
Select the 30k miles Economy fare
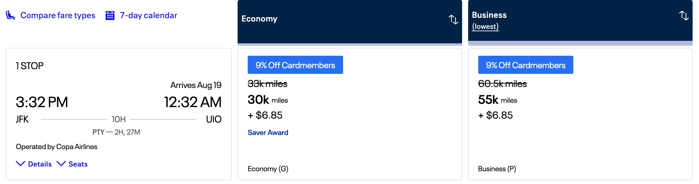click(x=268, y=100)
